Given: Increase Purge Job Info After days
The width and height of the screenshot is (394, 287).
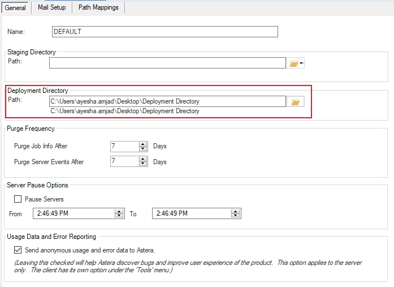Looking at the screenshot, I should (x=143, y=143).
